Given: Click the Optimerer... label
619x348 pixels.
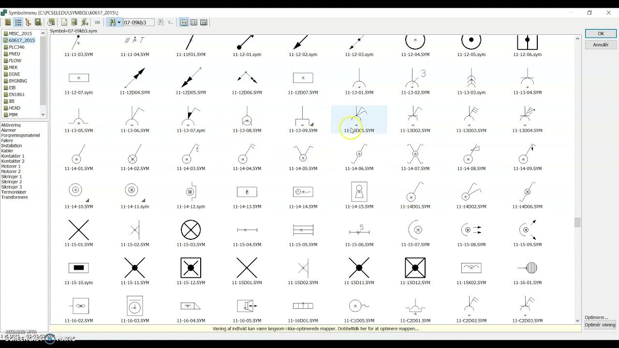Looking at the screenshot, I should tap(596, 318).
